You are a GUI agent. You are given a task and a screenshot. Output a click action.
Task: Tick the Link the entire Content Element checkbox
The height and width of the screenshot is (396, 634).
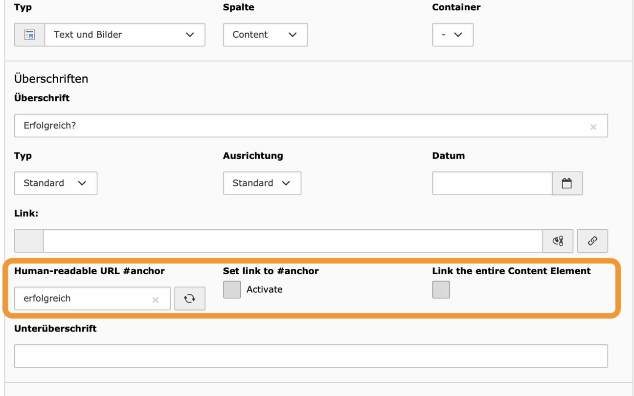(x=441, y=289)
